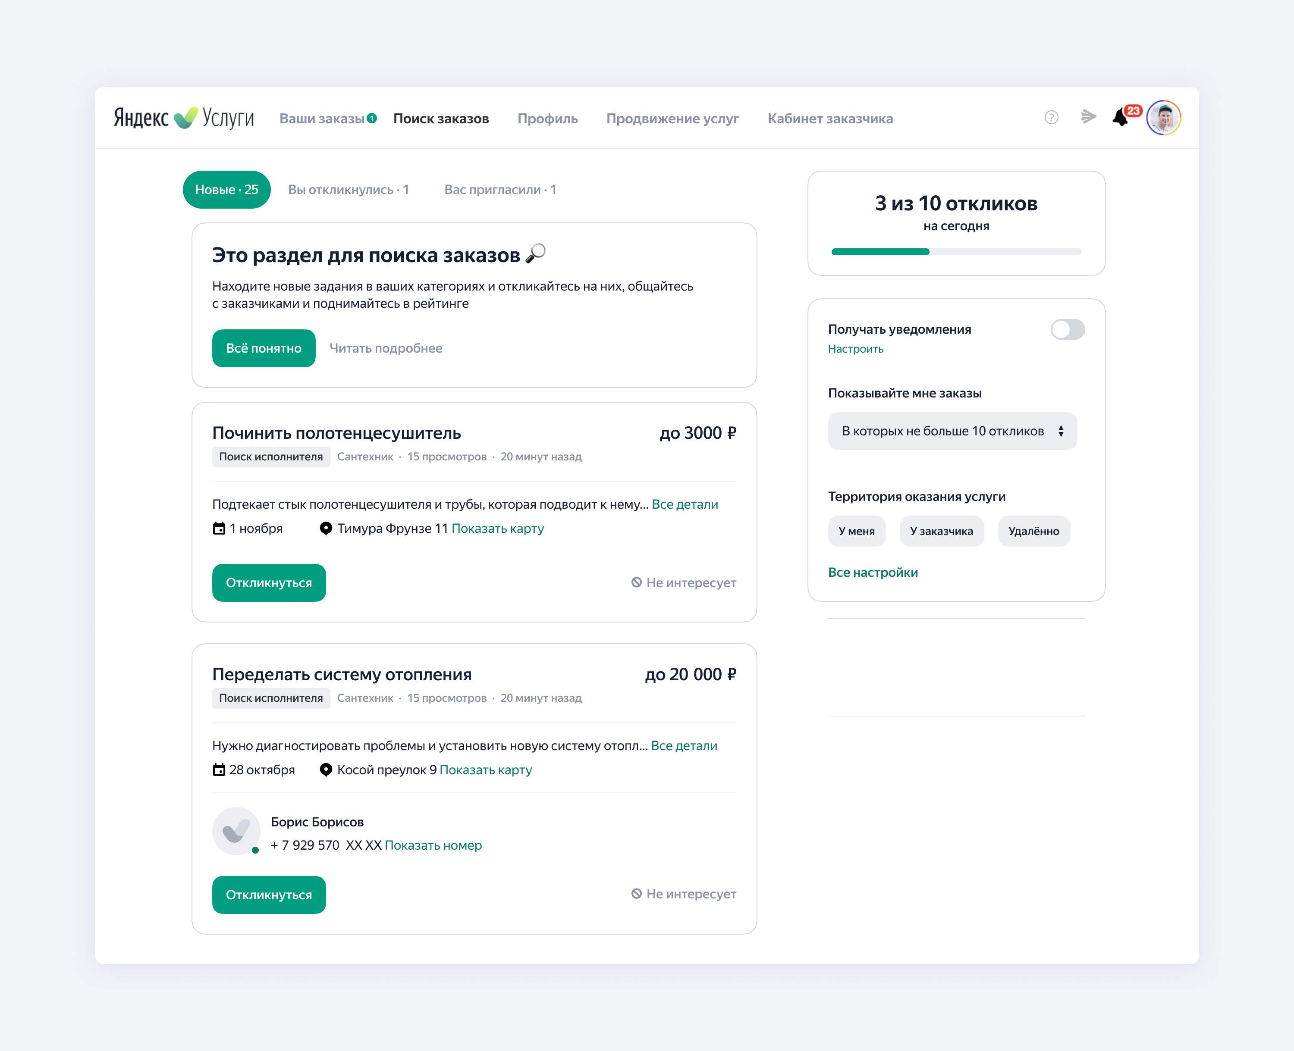Viewport: 1294px width, 1051px height.
Task: Click the help question mark icon
Action: (x=1051, y=117)
